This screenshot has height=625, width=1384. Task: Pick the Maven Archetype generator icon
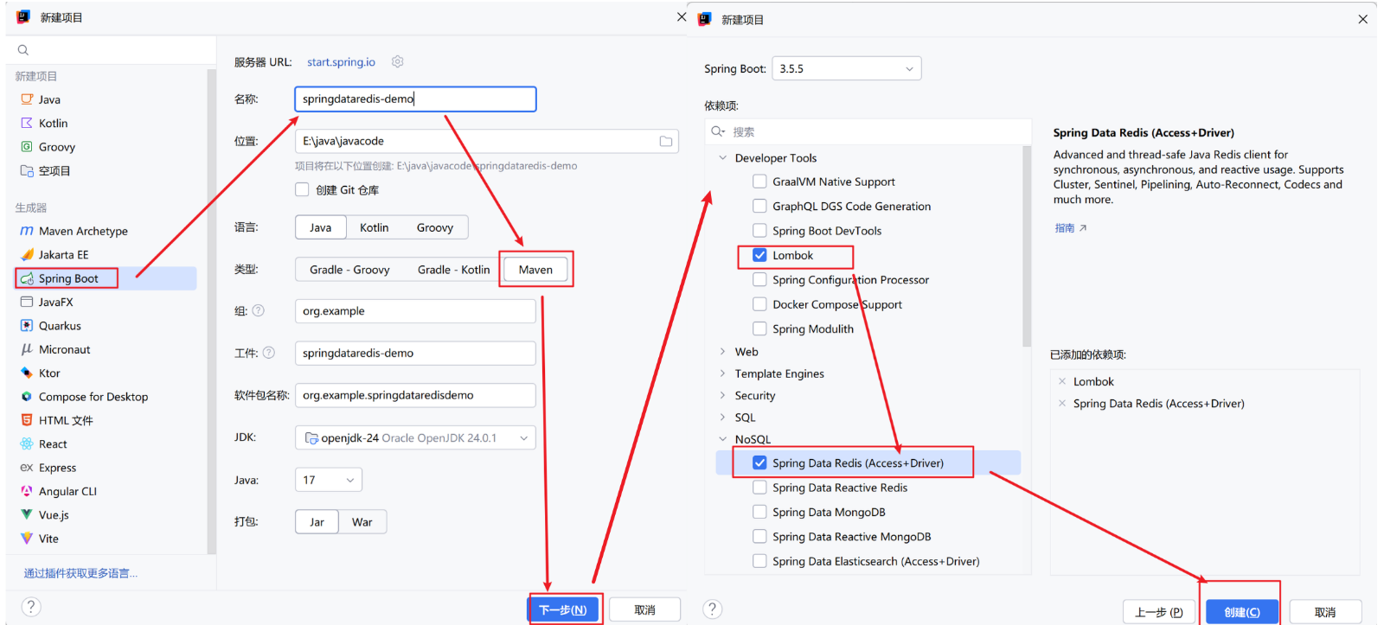27,231
